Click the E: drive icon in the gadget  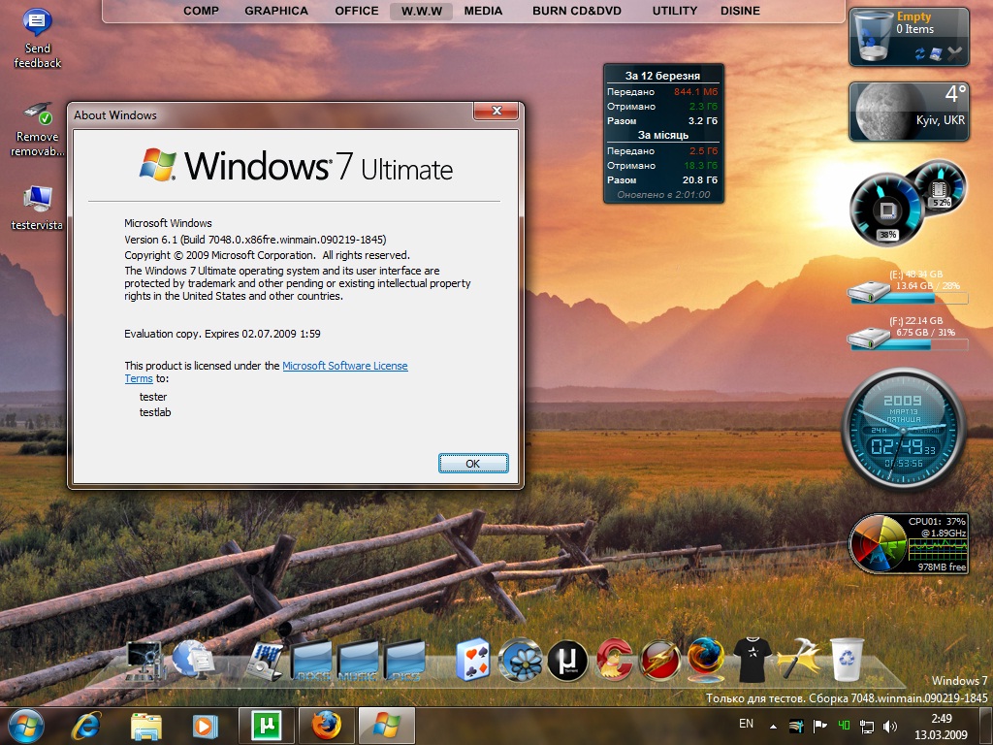[x=869, y=290]
